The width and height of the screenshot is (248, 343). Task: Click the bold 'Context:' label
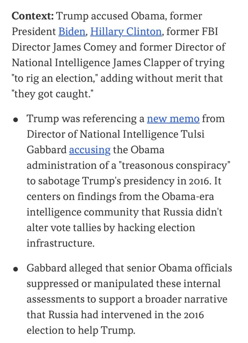point(33,16)
